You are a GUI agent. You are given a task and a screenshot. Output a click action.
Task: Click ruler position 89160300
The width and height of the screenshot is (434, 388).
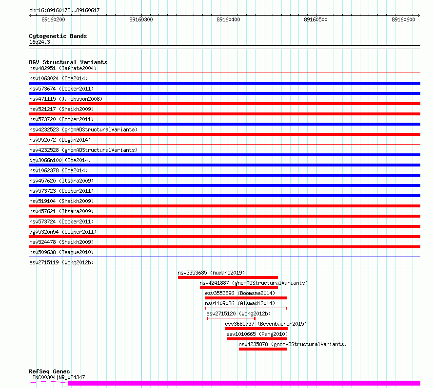141,19
